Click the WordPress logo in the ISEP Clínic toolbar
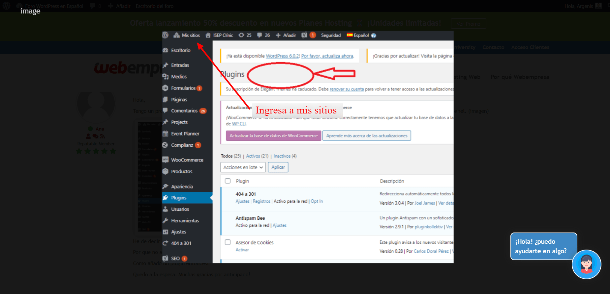 pos(166,35)
